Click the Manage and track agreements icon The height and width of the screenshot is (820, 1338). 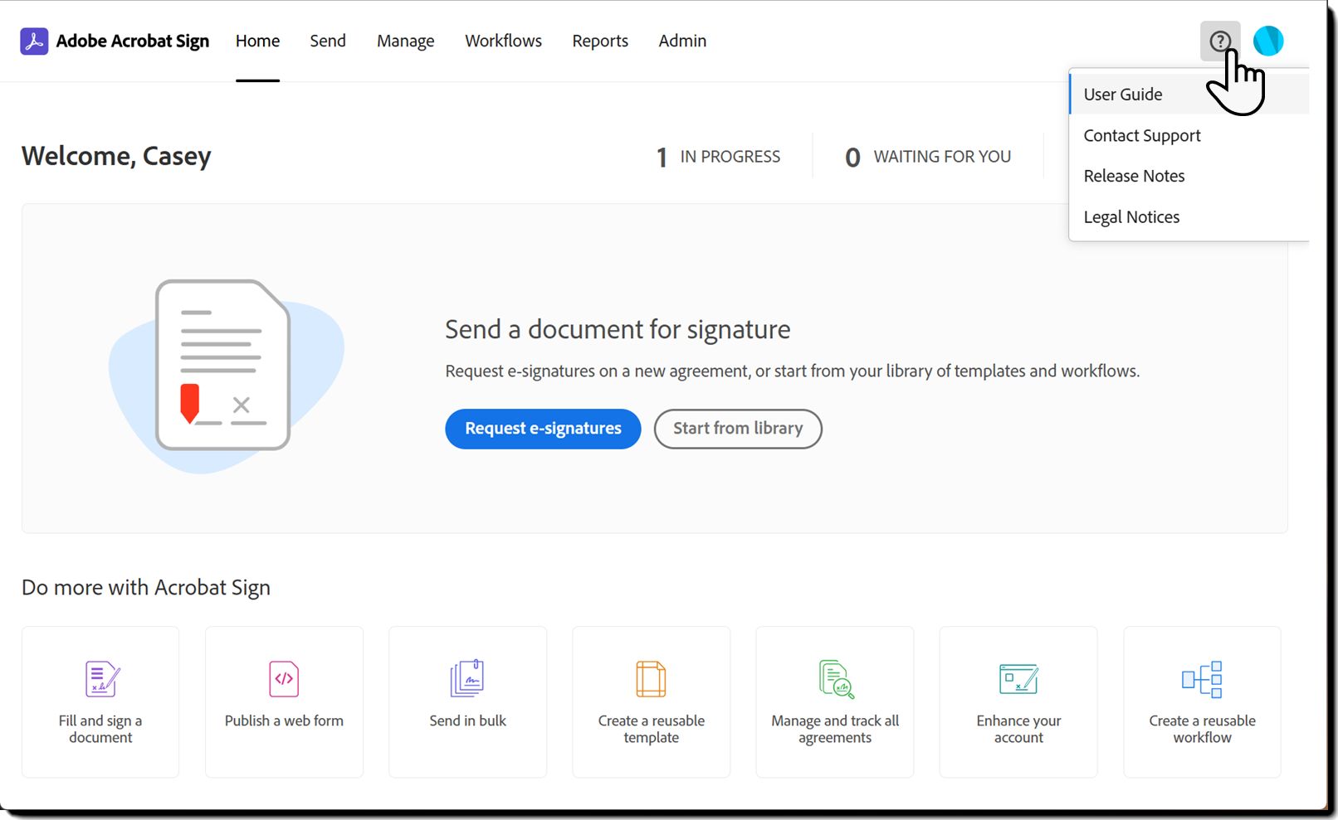pos(836,679)
